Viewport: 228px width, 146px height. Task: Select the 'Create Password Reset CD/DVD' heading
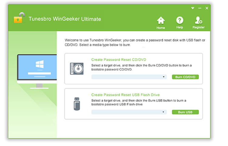coord(119,59)
